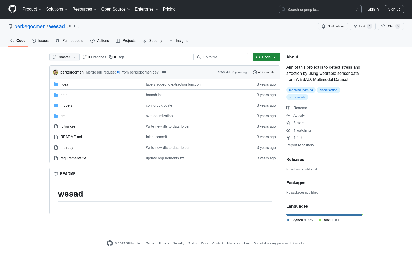Image resolution: width=412 pixels, height=257 pixels.
Task: Click the repository book icon beside berkegocmen
Action: coord(10,26)
